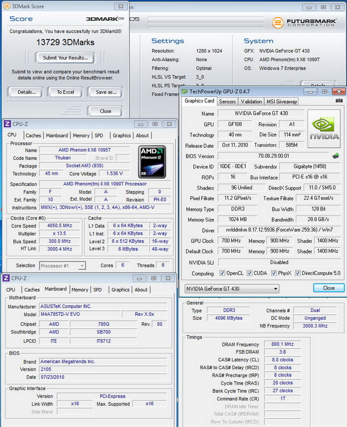The height and width of the screenshot is (427, 347).
Task: Open the Sensors tab in GPU-Z
Action: [227, 102]
